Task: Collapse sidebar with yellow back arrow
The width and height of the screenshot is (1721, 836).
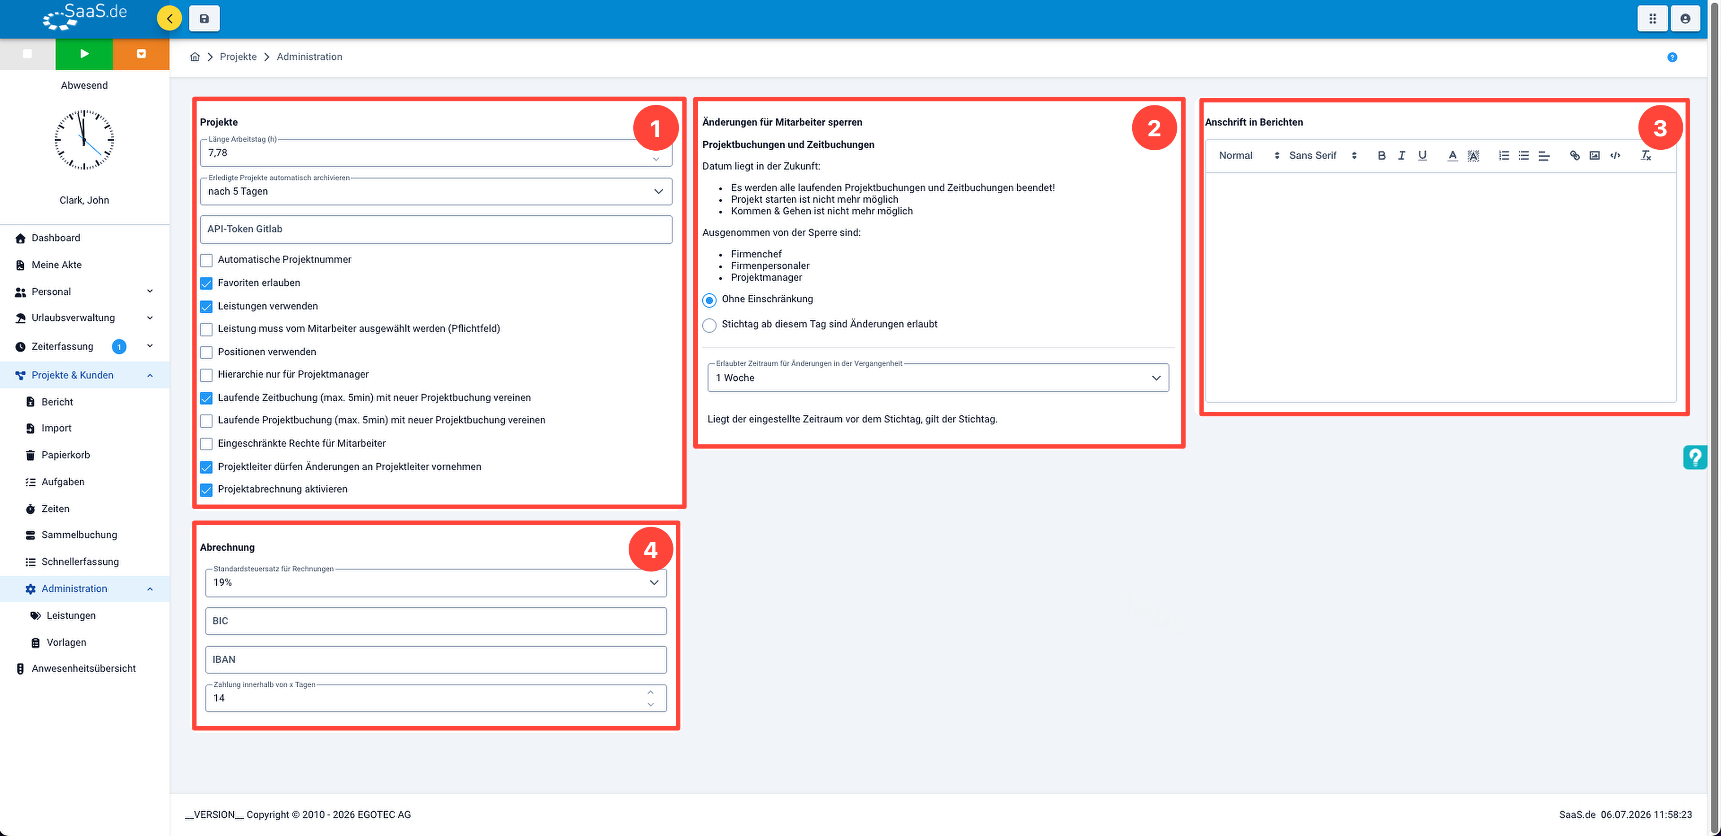Action: click(169, 19)
